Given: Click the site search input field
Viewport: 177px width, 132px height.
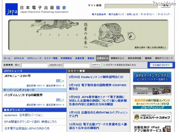Looking at the screenshot, I should click(x=132, y=6).
